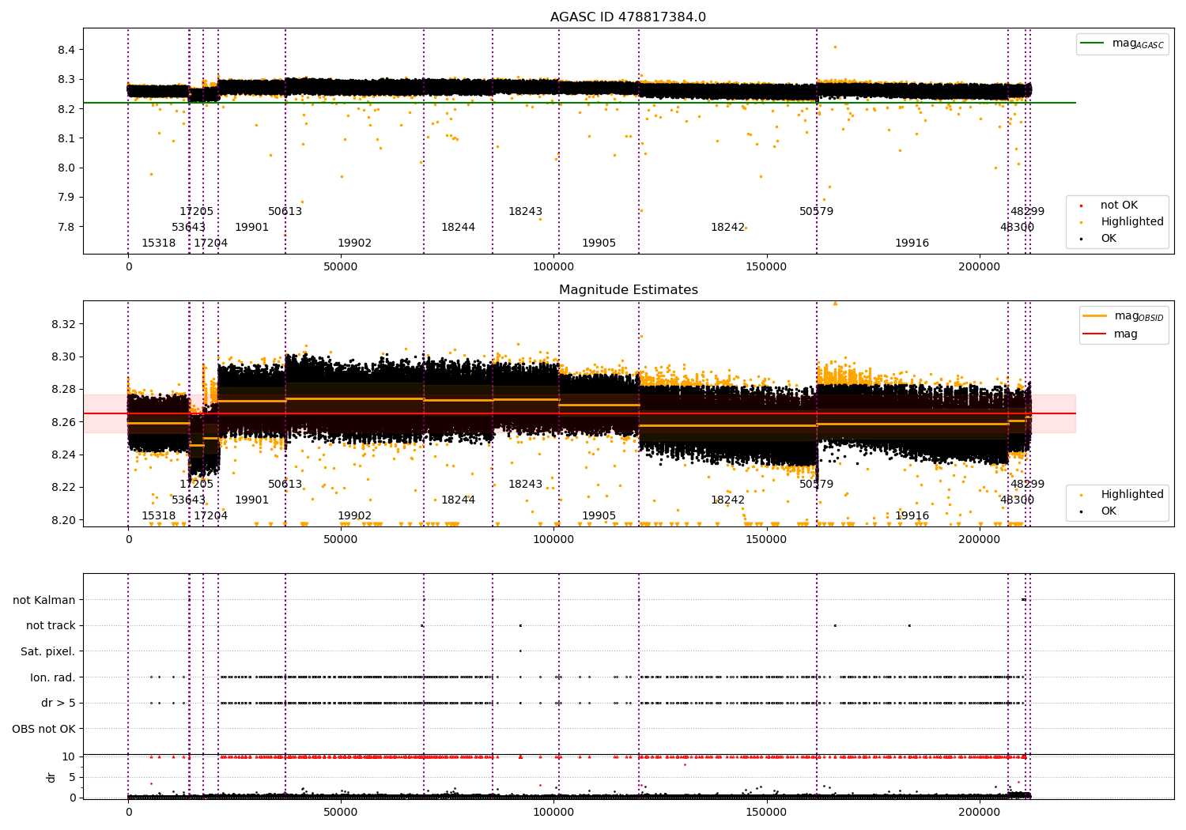Click the 150000 x-tick under the bottom panel
This screenshot has width=1186, height=830.
pos(766,812)
